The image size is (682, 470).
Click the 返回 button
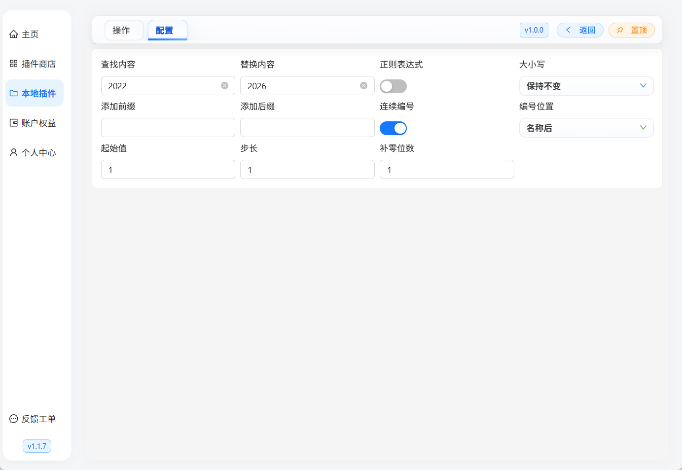coord(580,30)
